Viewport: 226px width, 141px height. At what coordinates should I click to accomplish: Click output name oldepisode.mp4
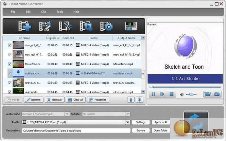coord(123,92)
